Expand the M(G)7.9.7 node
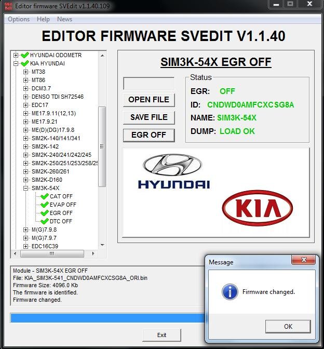This screenshot has width=324, height=349. tap(25, 238)
